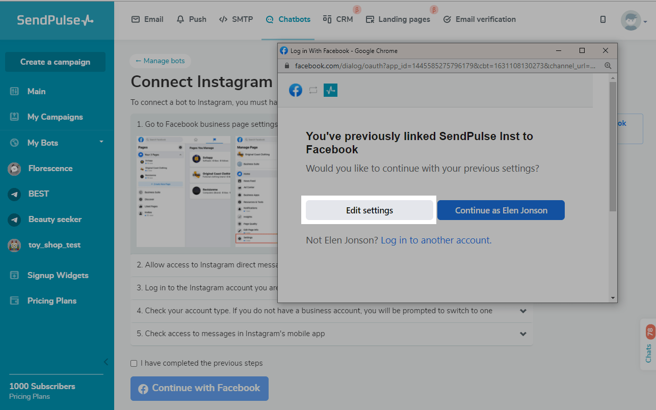Collapse the sidebar with the arrow
Screen dimensions: 656x410
[106, 362]
